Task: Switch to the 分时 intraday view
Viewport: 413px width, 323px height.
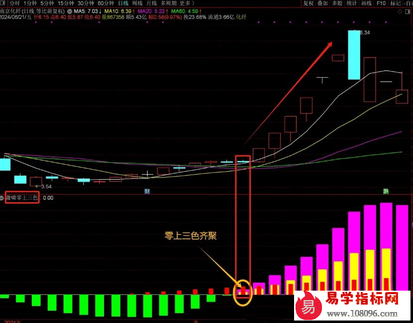Action: [15, 3]
